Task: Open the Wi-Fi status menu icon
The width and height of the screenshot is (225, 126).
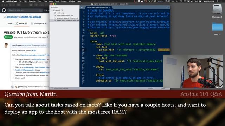Action: pos(185,1)
